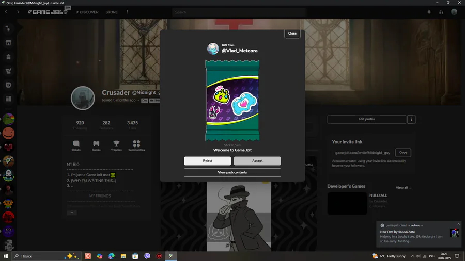This screenshot has height=261, width=465.
Task: View pack contents of the gifted sticker pack
Action: coord(232,172)
